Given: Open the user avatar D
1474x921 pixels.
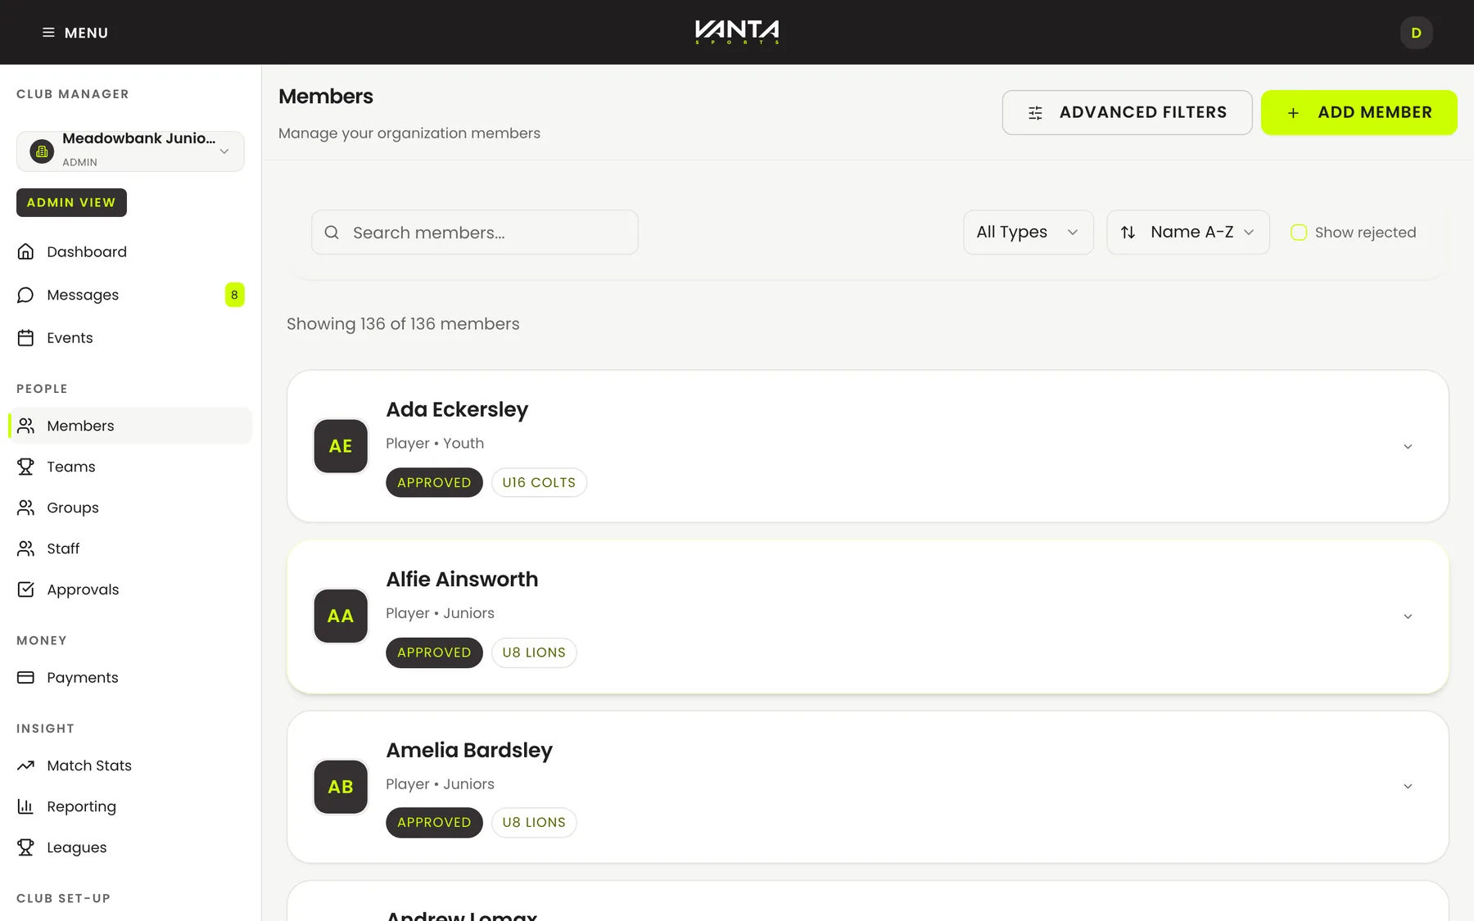Looking at the screenshot, I should [1416, 33].
